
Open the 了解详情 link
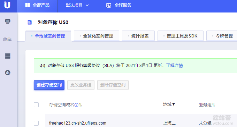tap(174, 66)
